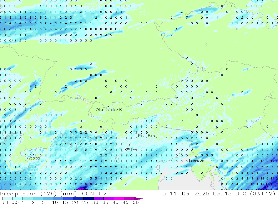
Task: Click the legend value '0.5'
Action: (15, 202)
